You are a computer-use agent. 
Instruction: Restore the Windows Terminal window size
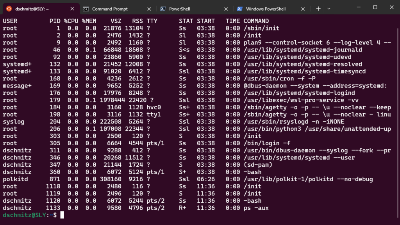375,7
